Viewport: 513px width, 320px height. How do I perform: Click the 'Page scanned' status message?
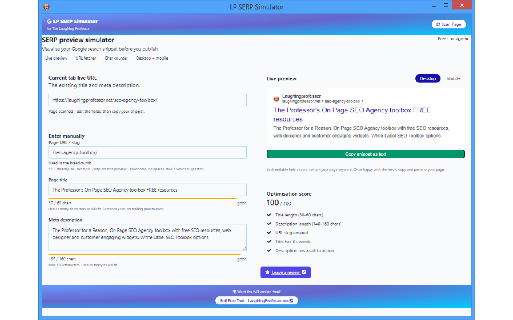(x=97, y=112)
